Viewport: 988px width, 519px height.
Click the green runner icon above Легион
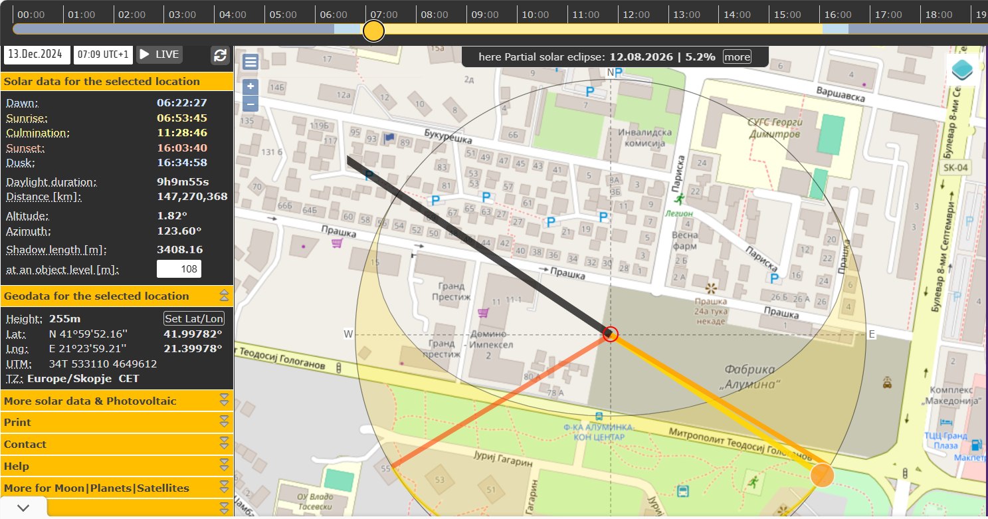tap(679, 199)
